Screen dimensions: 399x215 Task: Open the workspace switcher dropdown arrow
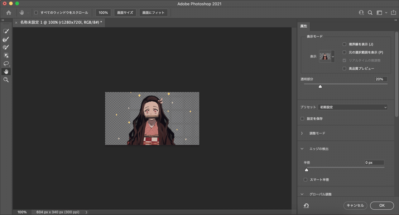pyautogui.click(x=386, y=13)
